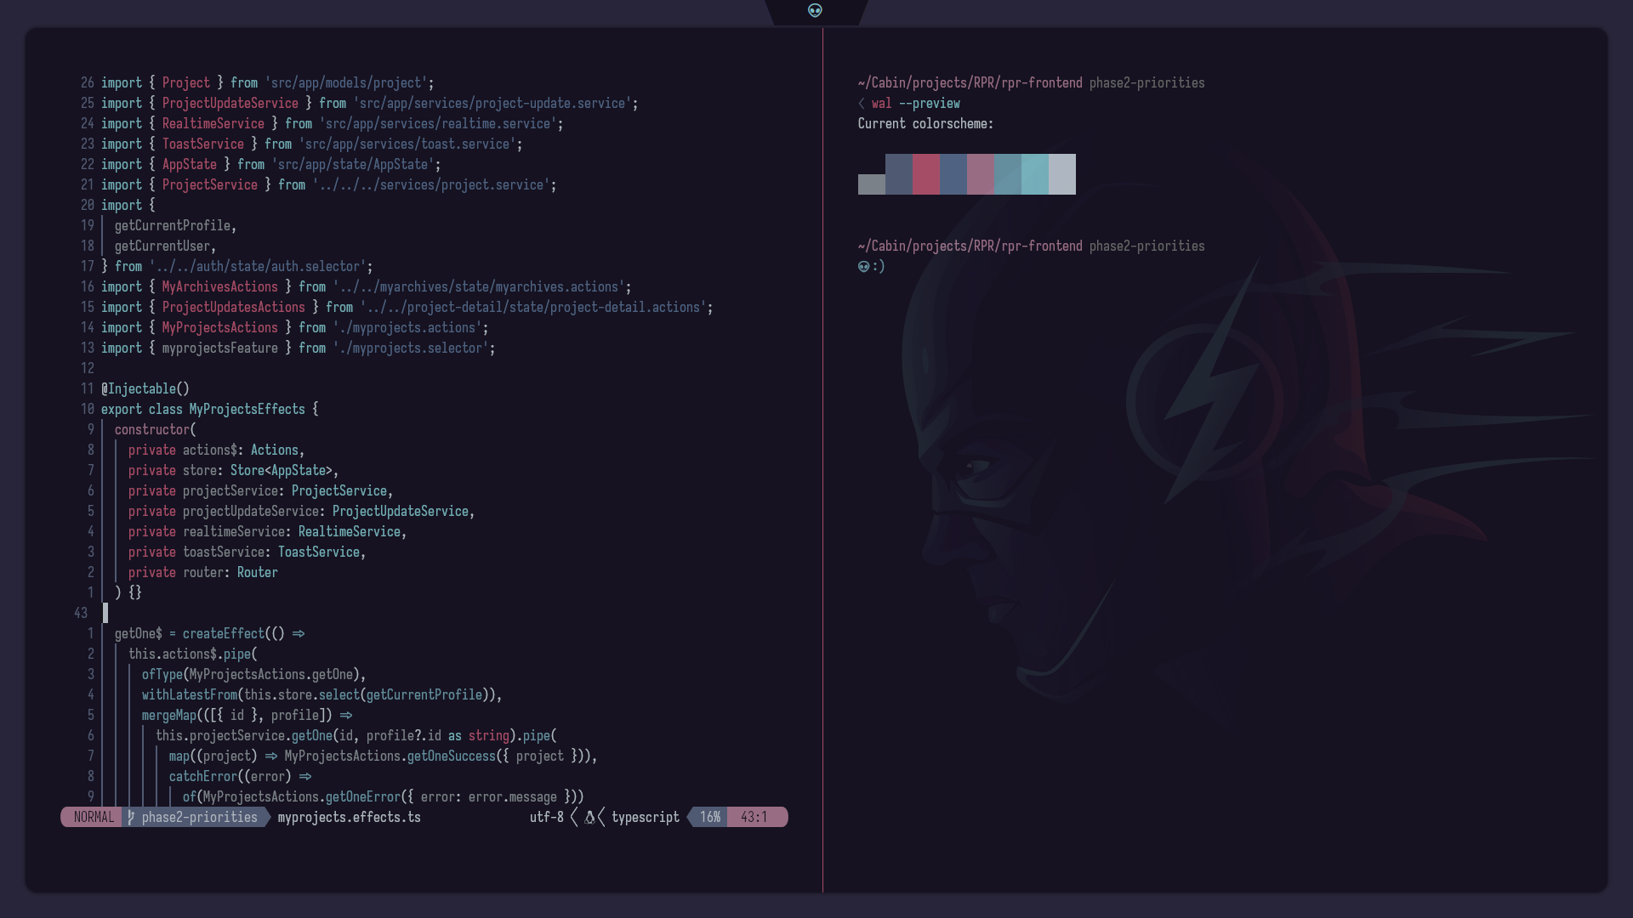Click the Linux penguin icon in statusline
The height and width of the screenshot is (918, 1633).
click(589, 818)
